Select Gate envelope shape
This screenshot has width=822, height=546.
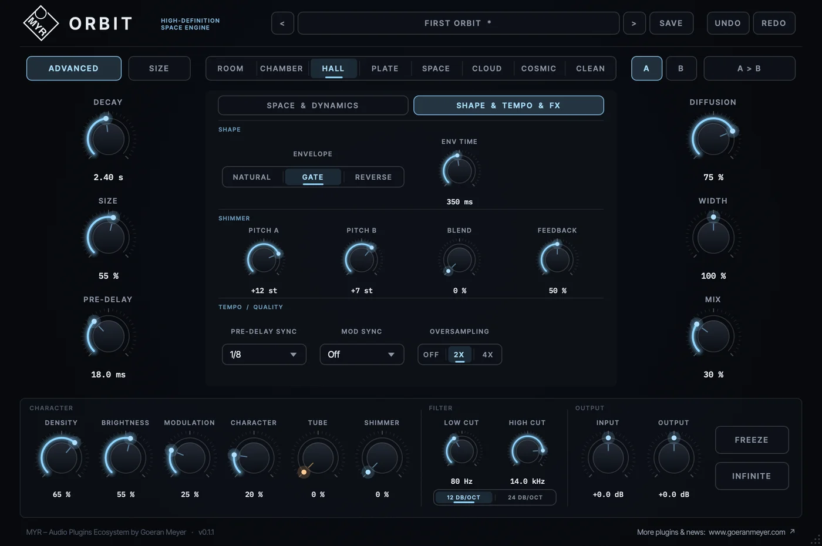coord(313,177)
